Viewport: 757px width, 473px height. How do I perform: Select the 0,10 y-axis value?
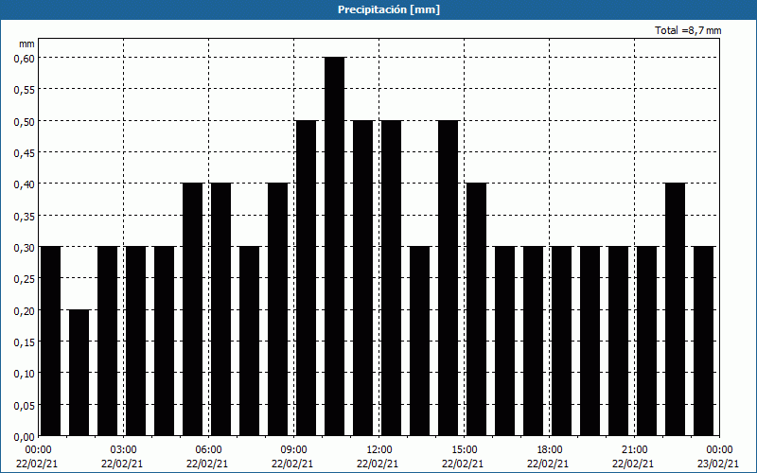coord(25,373)
